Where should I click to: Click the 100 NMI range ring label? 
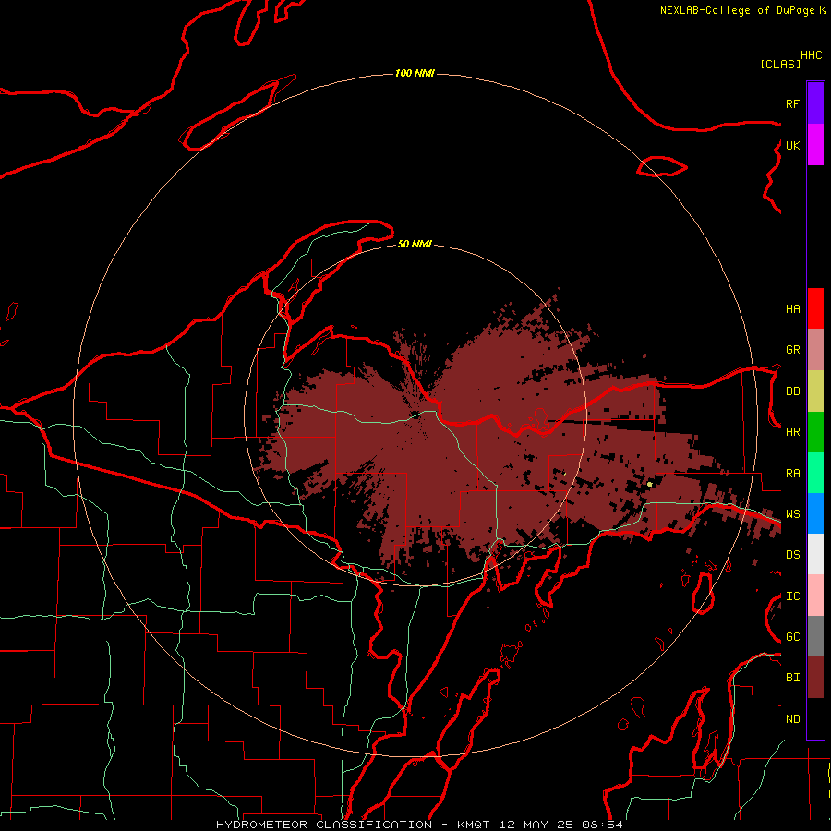click(x=415, y=73)
